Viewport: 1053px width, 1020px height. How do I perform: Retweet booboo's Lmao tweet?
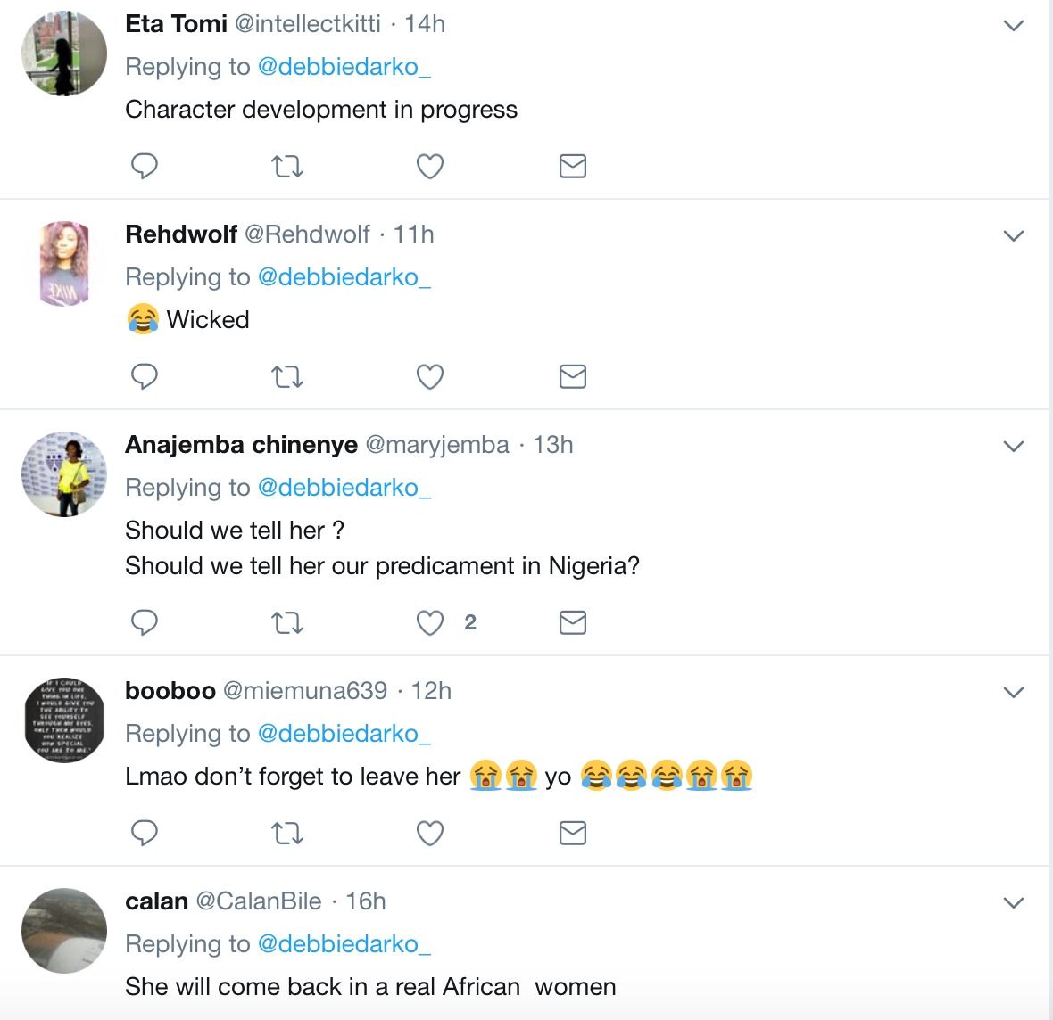pyautogui.click(x=287, y=833)
